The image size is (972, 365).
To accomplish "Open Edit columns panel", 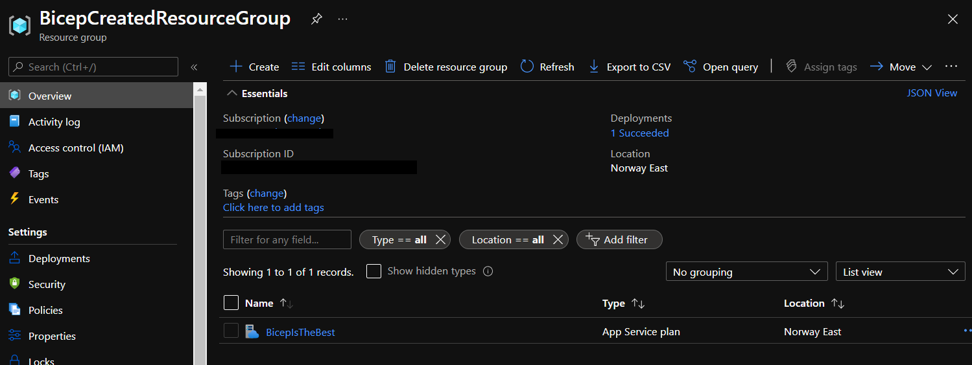I will (x=331, y=67).
